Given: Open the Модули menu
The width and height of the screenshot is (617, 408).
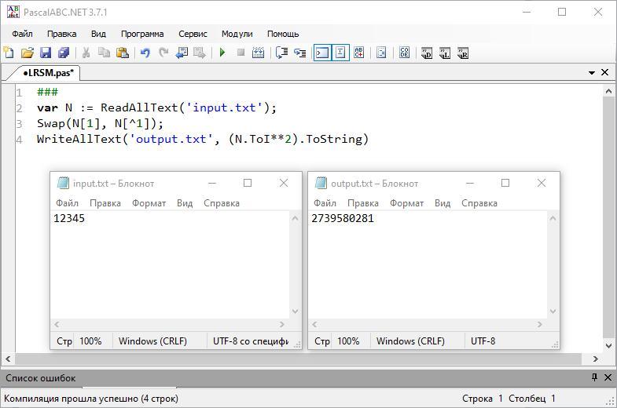Looking at the screenshot, I should [237, 35].
